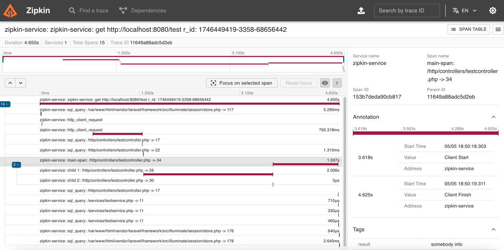Jump to next span with down arrow
The width and height of the screenshot is (504, 250).
pyautogui.click(x=21, y=83)
